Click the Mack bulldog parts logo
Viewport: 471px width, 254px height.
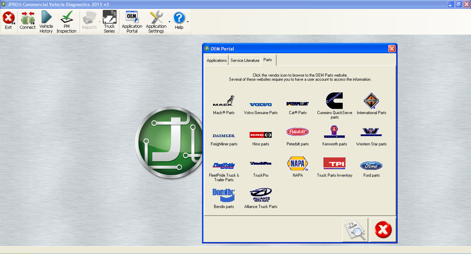[x=224, y=101]
